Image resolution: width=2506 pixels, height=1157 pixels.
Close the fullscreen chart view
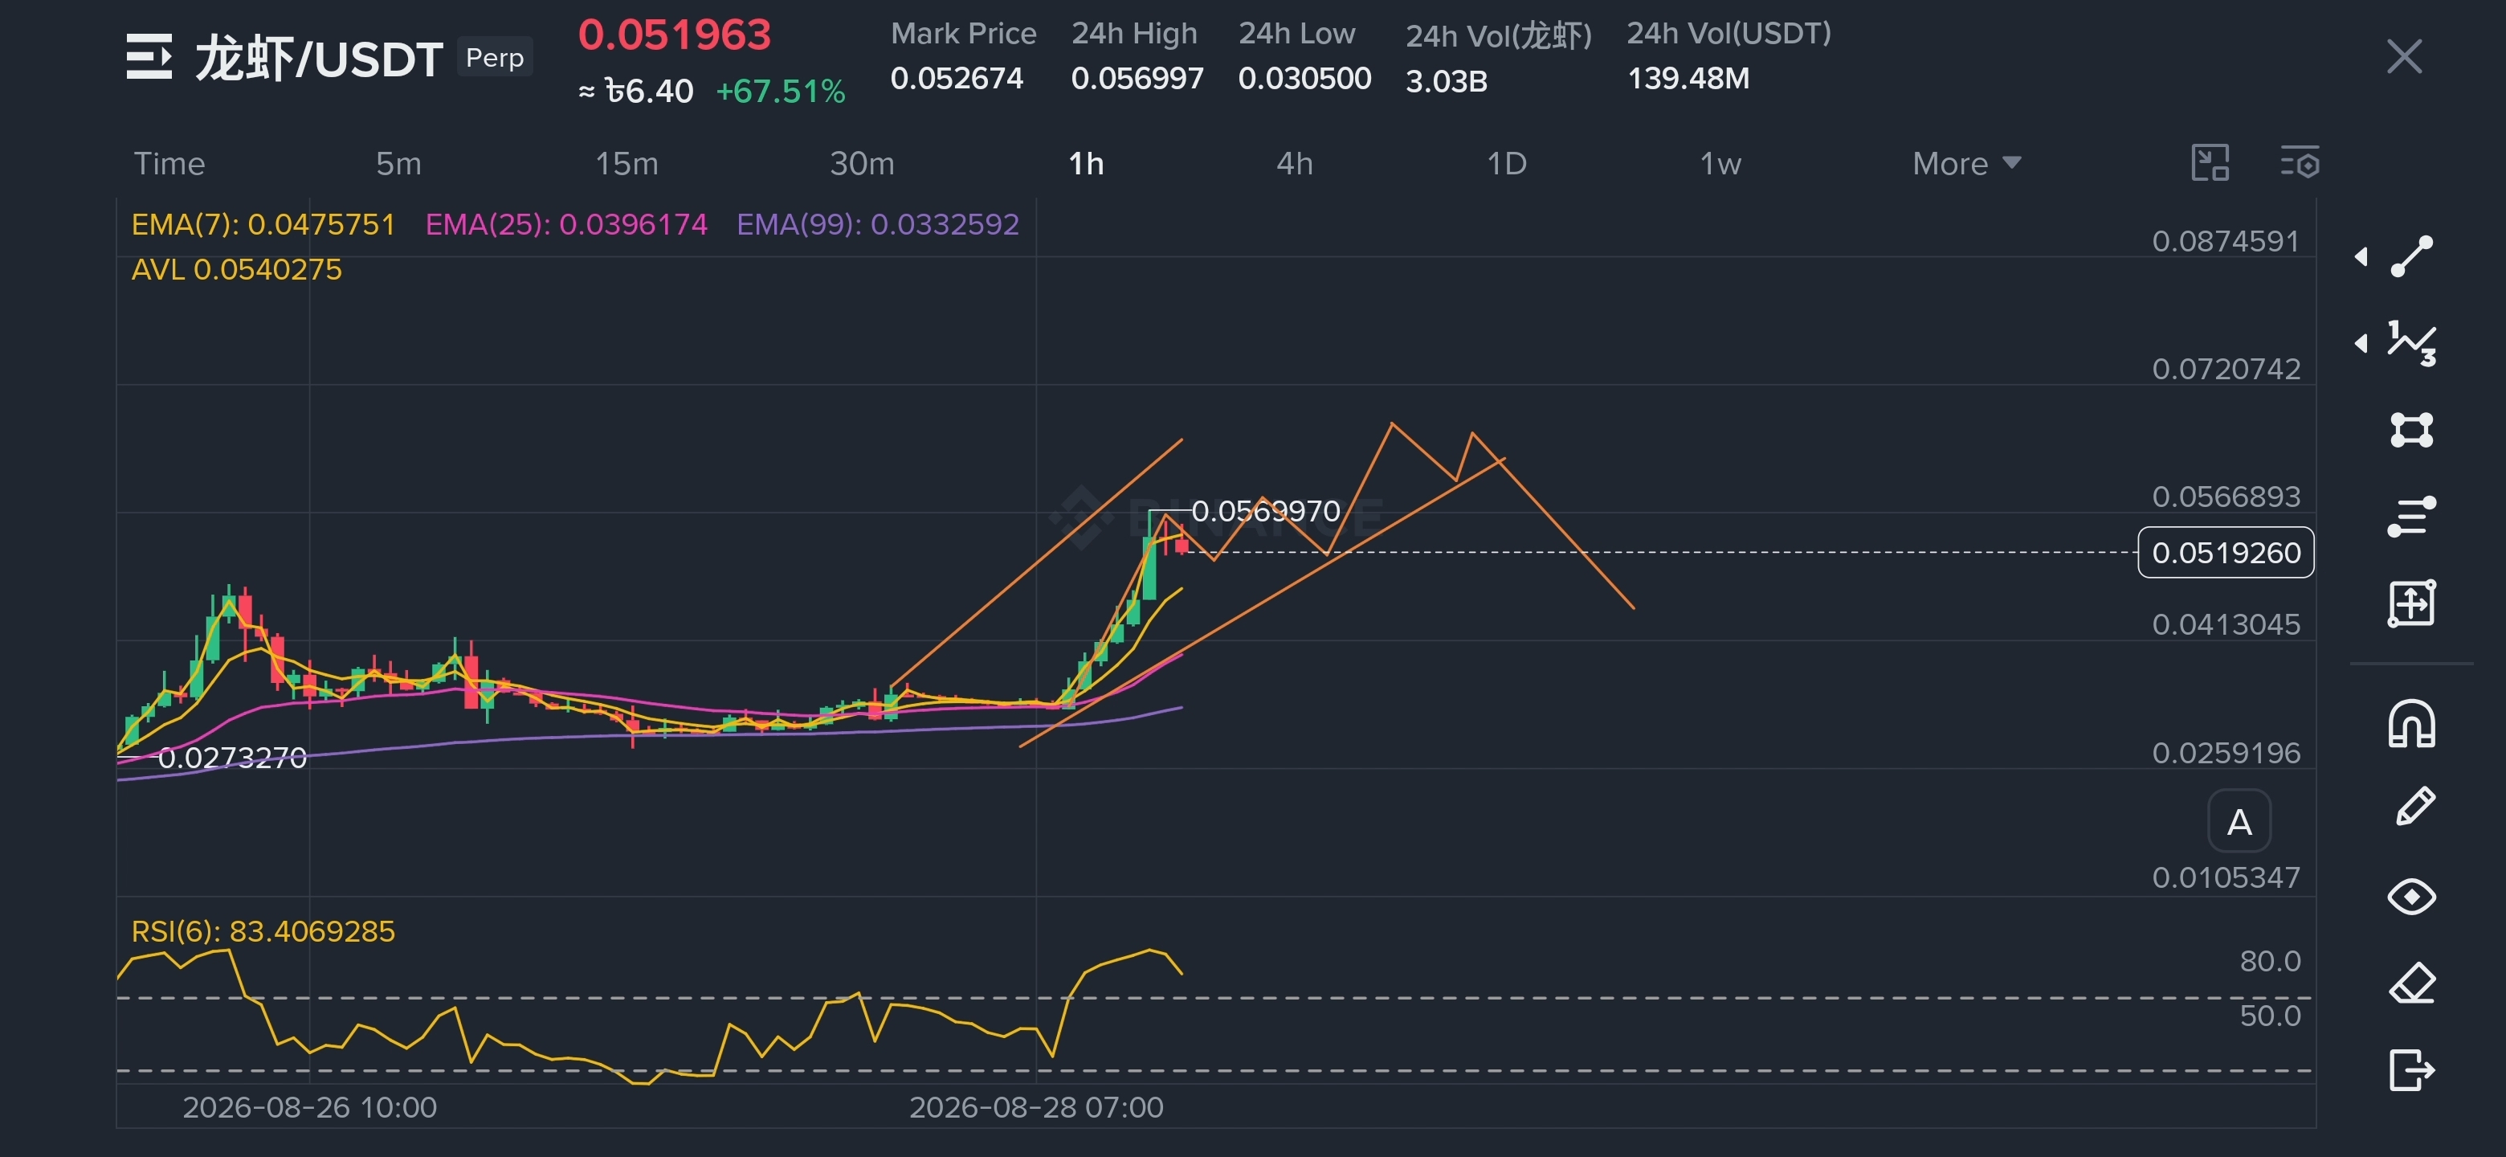[x=2404, y=56]
